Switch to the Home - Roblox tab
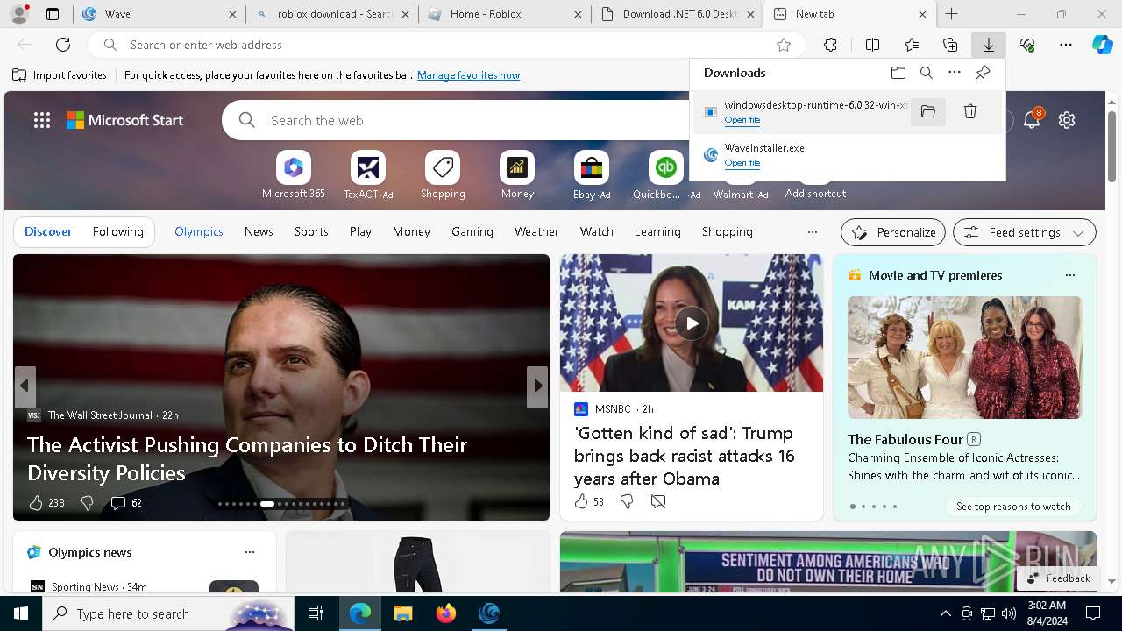The height and width of the screenshot is (631, 1122). pyautogui.click(x=505, y=14)
